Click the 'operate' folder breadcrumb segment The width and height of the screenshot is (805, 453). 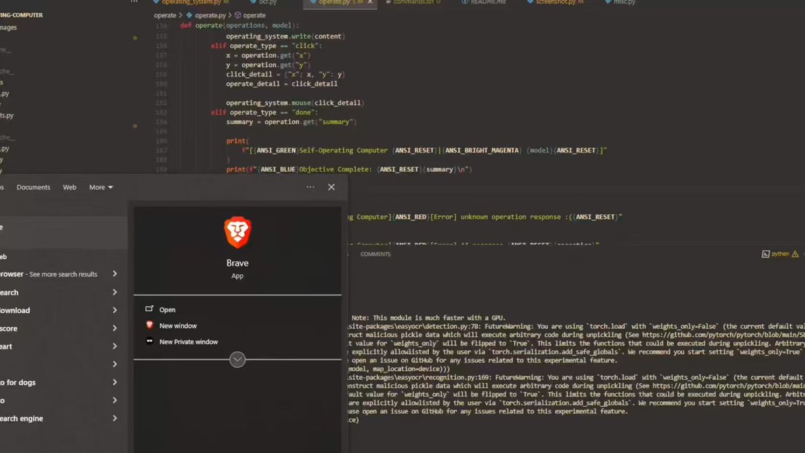[x=165, y=15]
